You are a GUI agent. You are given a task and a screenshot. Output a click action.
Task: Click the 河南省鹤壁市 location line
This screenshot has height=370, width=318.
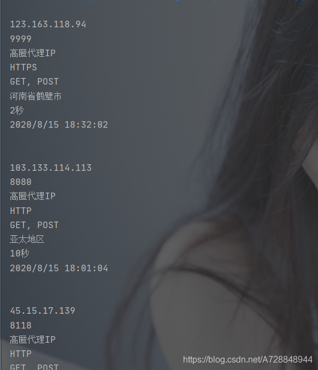point(36,96)
